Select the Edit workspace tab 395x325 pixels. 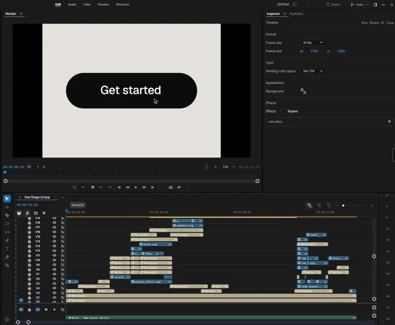tap(58, 4)
